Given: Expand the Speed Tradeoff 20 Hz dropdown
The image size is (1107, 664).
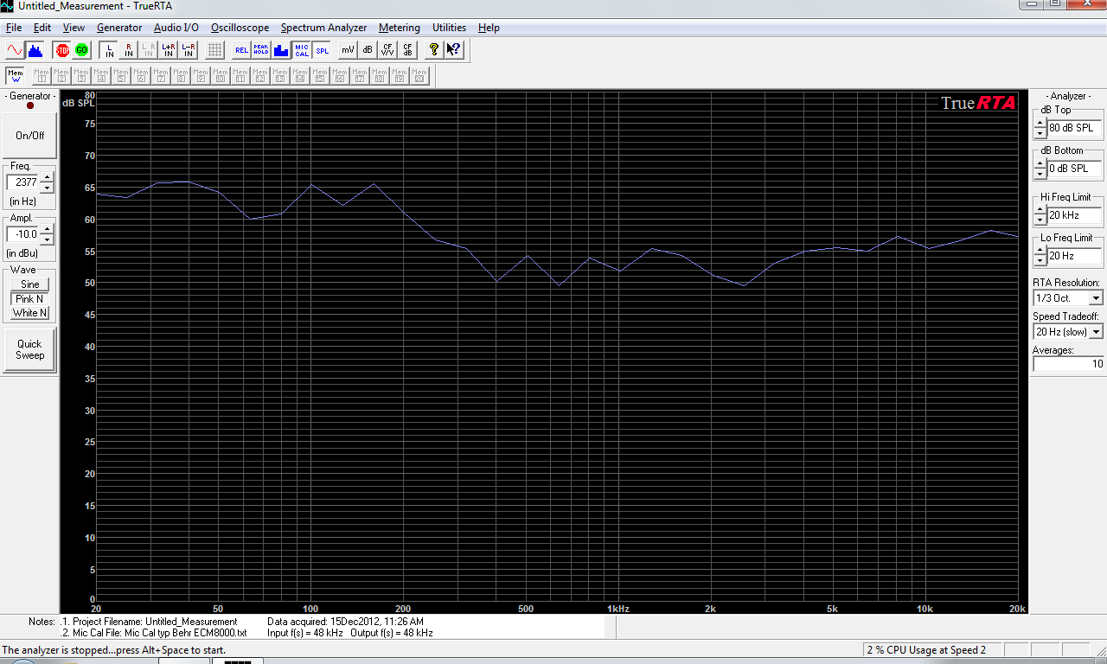Looking at the screenshot, I should click(1096, 332).
